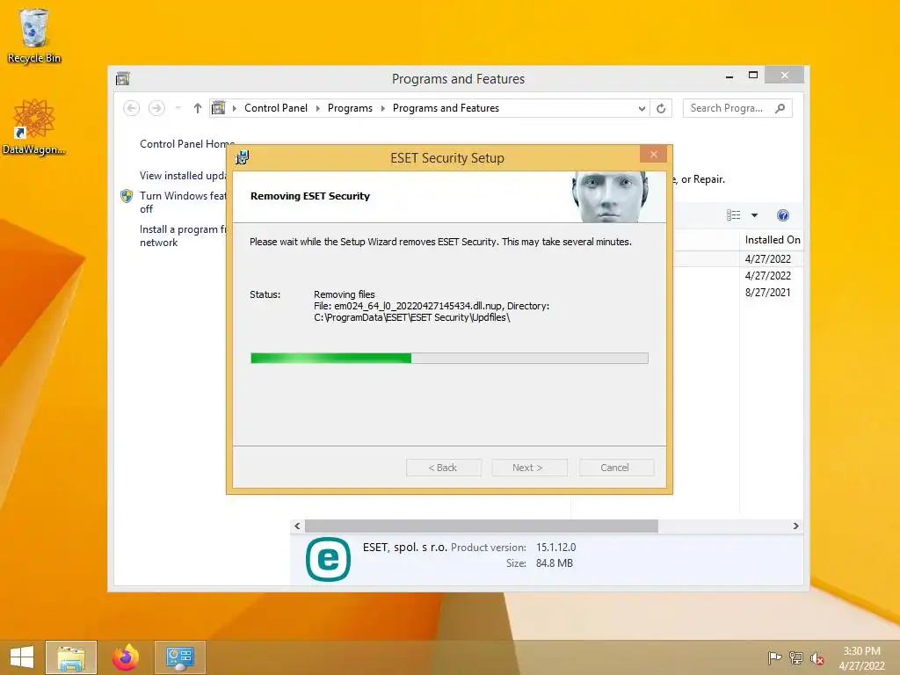Click the Programs and Features window icon
Viewport: 900px width, 675px height.
[123, 78]
